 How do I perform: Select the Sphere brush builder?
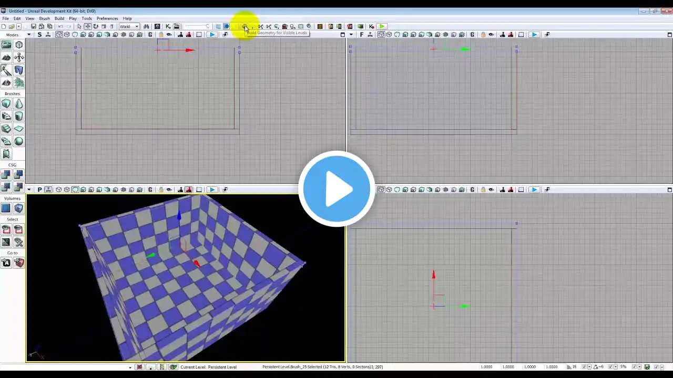point(19,141)
